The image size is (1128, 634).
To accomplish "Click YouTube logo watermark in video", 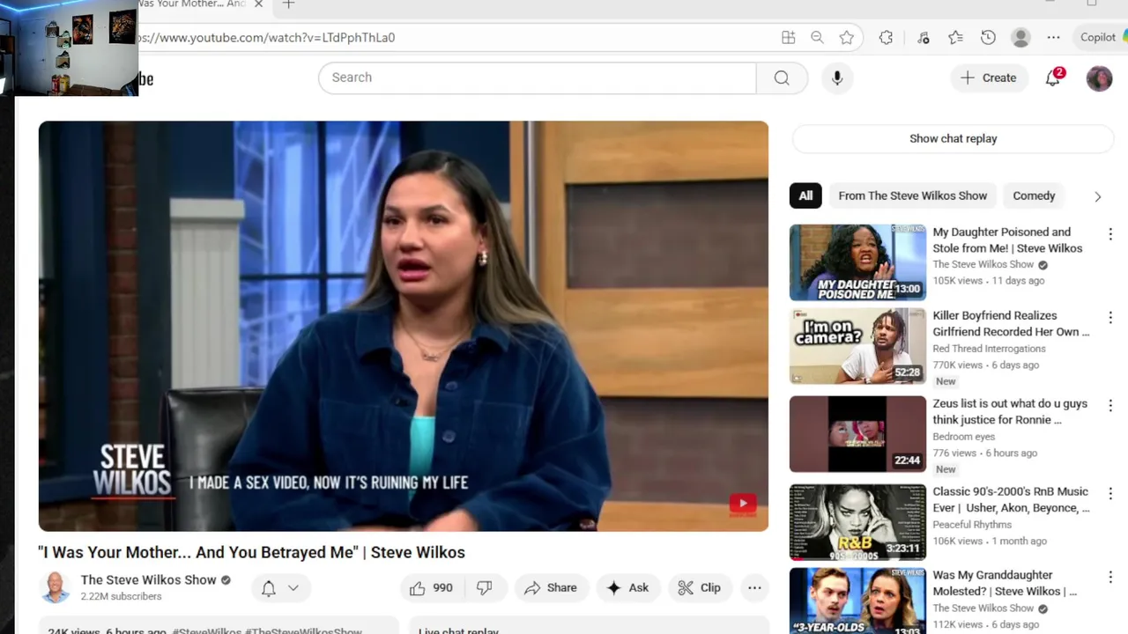I will click(742, 504).
